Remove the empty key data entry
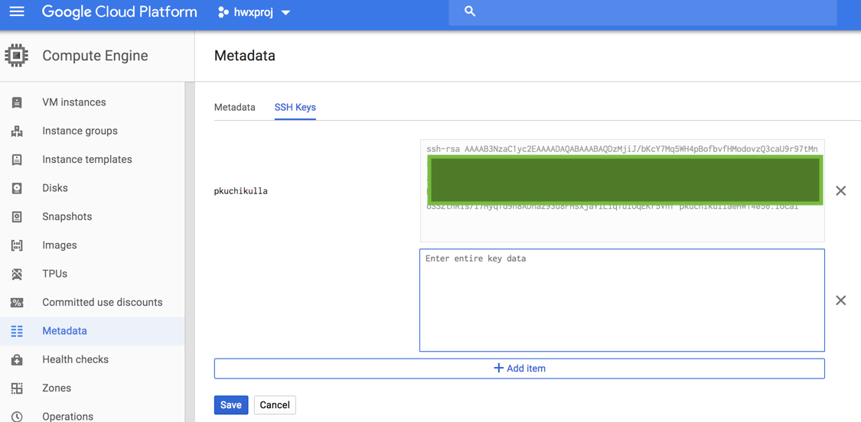Screen dimensions: 861x422 pyautogui.click(x=840, y=300)
